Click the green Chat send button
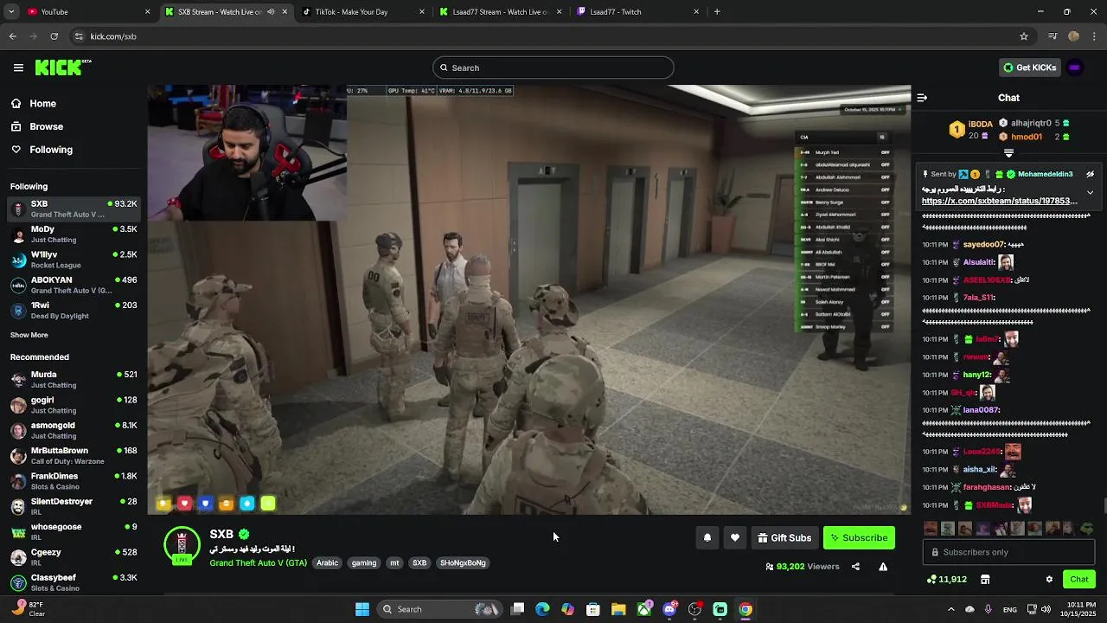Image resolution: width=1107 pixels, height=623 pixels. point(1079,579)
